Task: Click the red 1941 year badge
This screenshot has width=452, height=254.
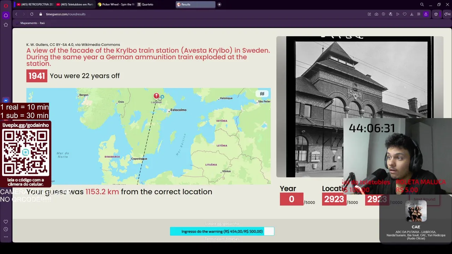Action: tap(37, 76)
